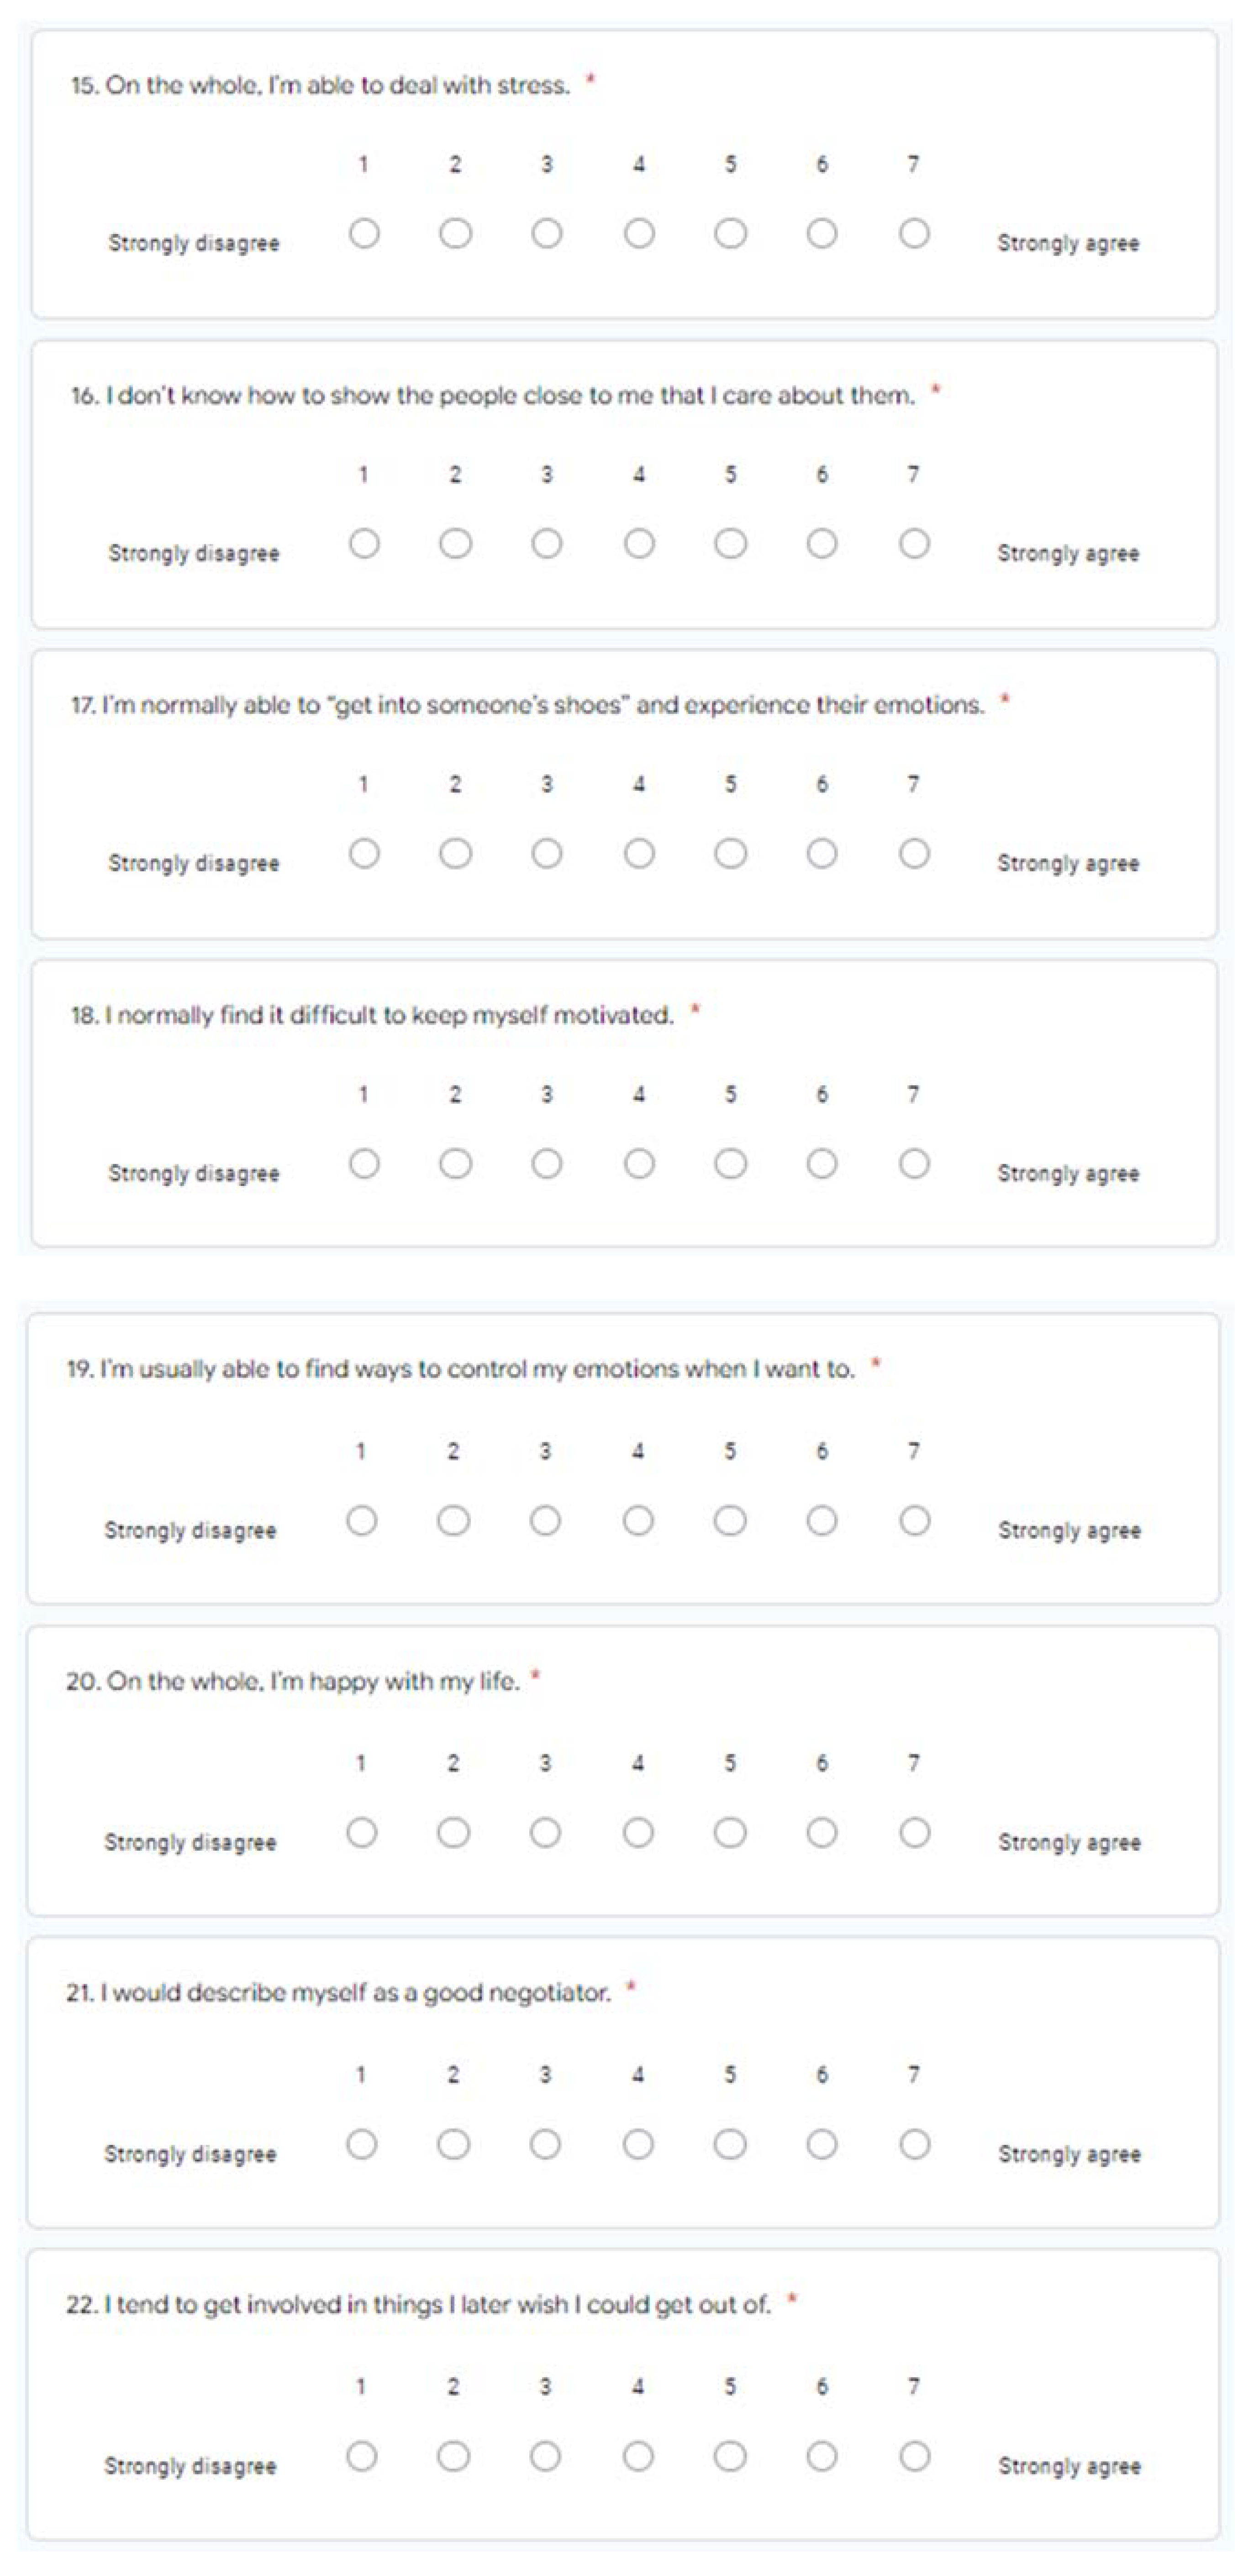Viewport: 1254px width, 2576px height.
Task: Select rating 1 for question 21
Action: tap(362, 2145)
